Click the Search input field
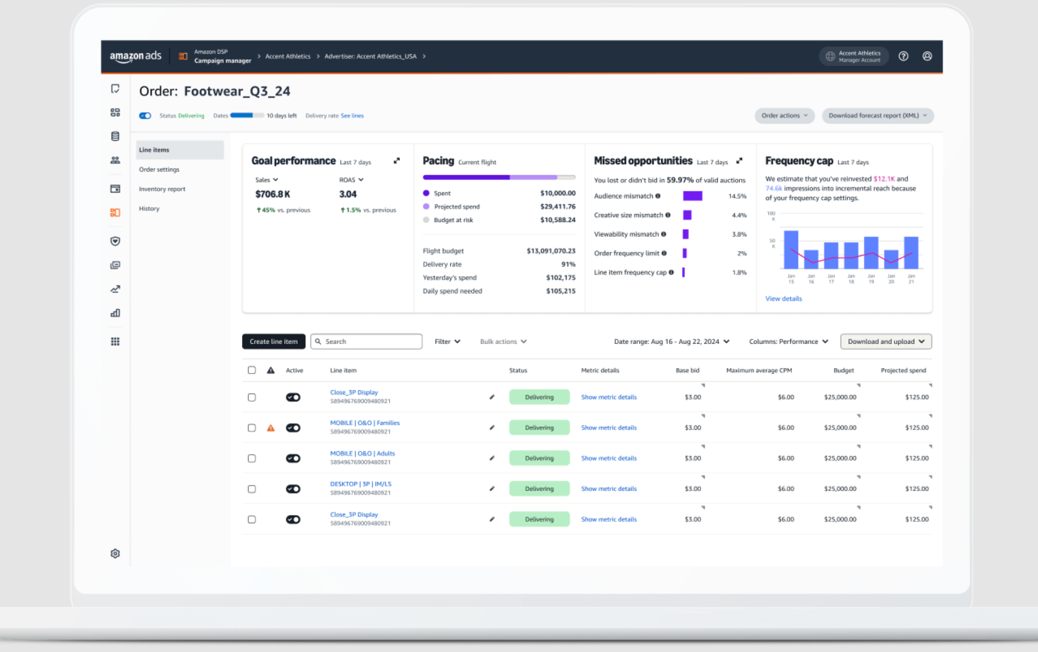1038x652 pixels. pos(366,341)
